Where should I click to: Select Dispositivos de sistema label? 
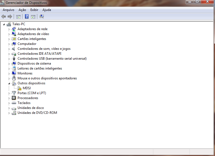tap(34, 63)
